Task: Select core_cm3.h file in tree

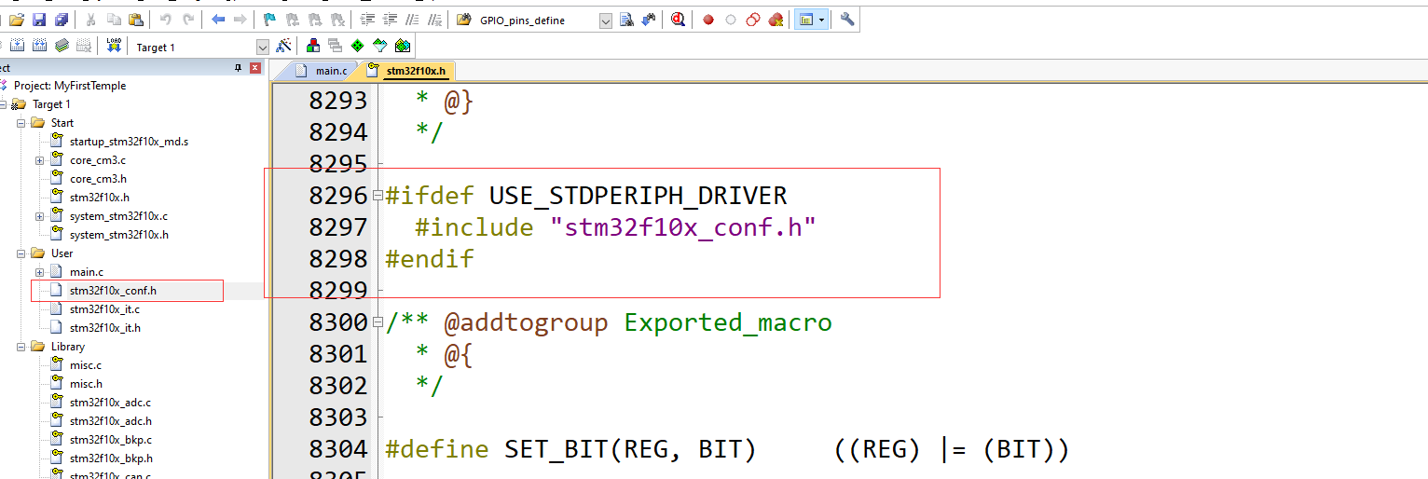Action: [x=98, y=179]
